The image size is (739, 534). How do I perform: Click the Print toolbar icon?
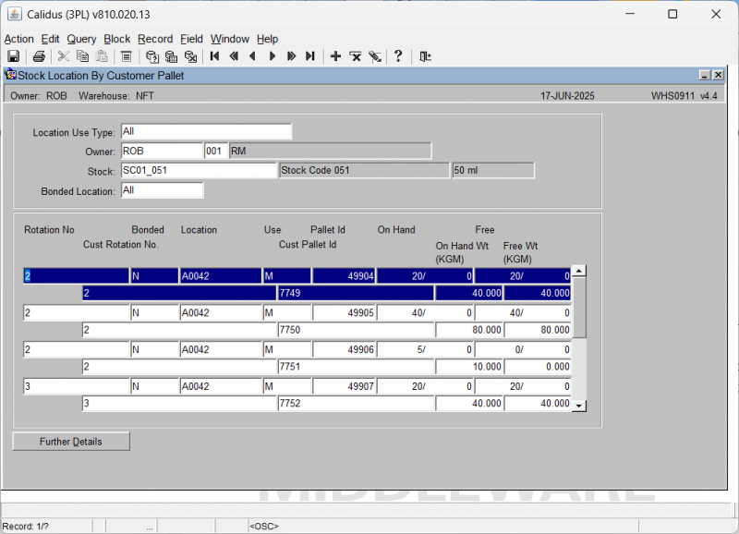[x=39, y=56]
